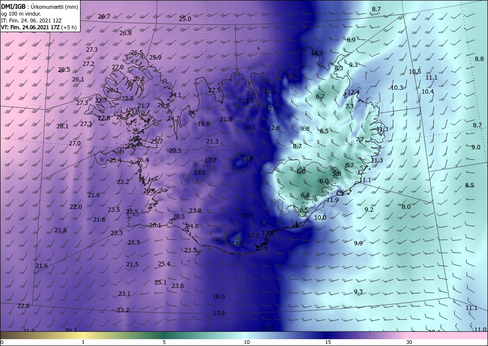Image resolution: width=488 pixels, height=346 pixels.
Task: Click the map value 10.4
Action: coord(427,91)
